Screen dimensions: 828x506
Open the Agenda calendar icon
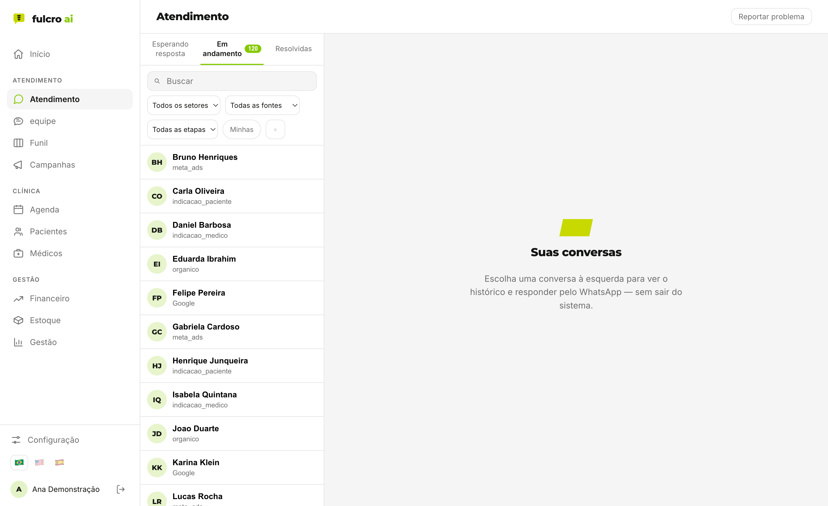[x=18, y=210]
